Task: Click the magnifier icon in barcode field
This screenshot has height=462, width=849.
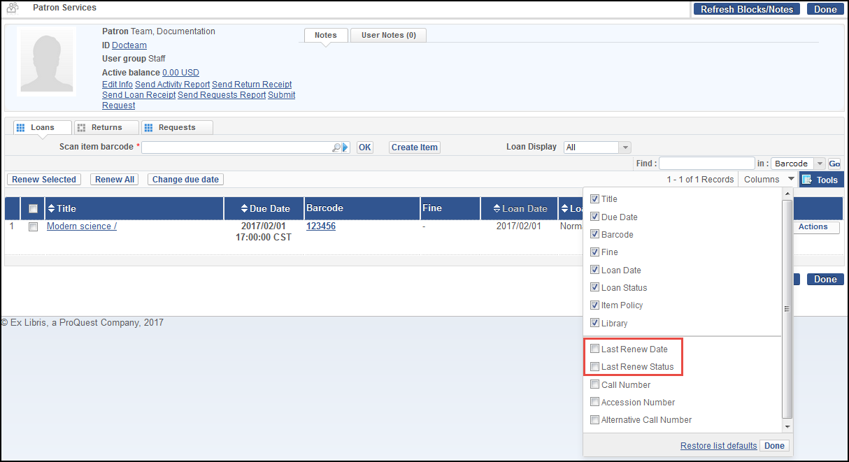Action: [336, 147]
